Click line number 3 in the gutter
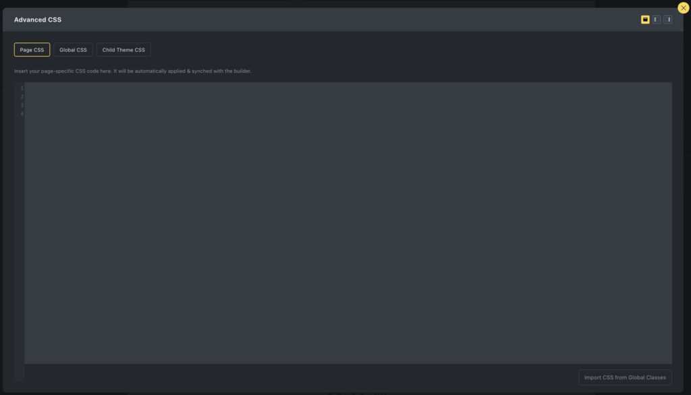The height and width of the screenshot is (395, 691). 22,105
